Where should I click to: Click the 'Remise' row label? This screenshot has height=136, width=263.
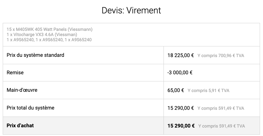click(x=15, y=72)
